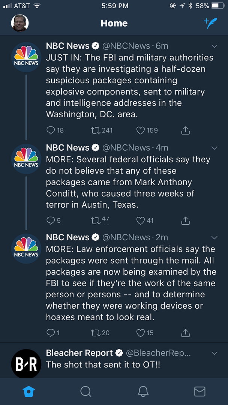
Task: Like the tweet with 15 likes
Action: tap(141, 333)
